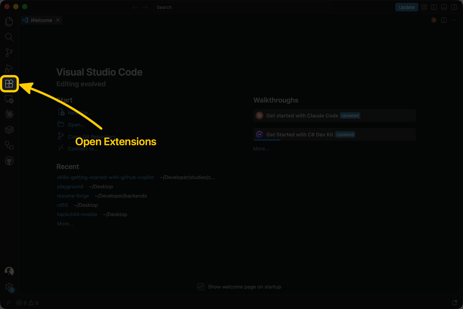Select the Welcome tab
The height and width of the screenshot is (309, 463).
pyautogui.click(x=41, y=20)
